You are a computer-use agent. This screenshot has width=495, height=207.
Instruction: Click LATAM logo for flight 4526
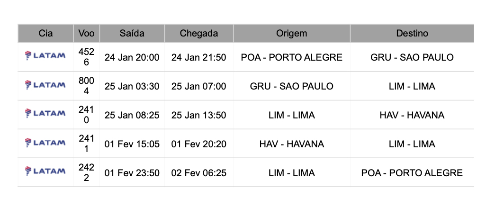[45, 56]
